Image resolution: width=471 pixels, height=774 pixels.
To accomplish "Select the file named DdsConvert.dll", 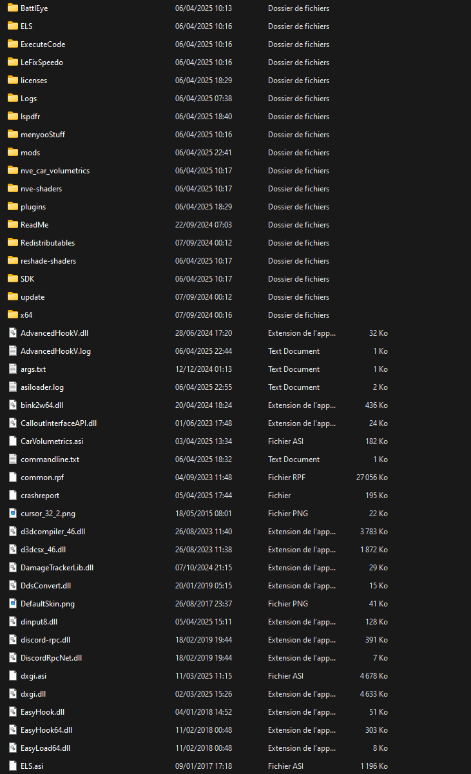I will 46,586.
